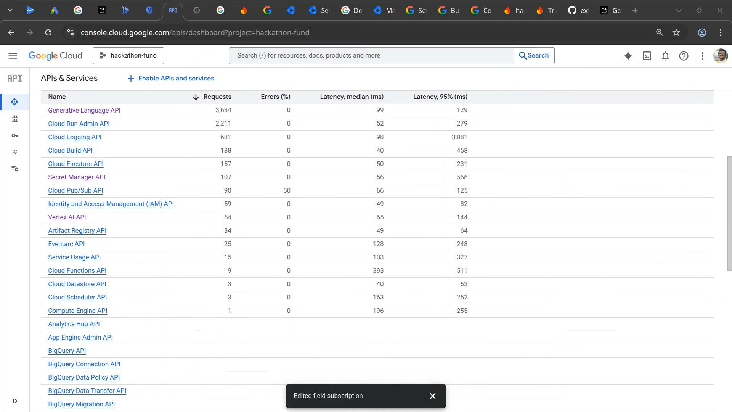Focus the resources search box
Viewport: 732px width, 412px height.
coord(371,56)
